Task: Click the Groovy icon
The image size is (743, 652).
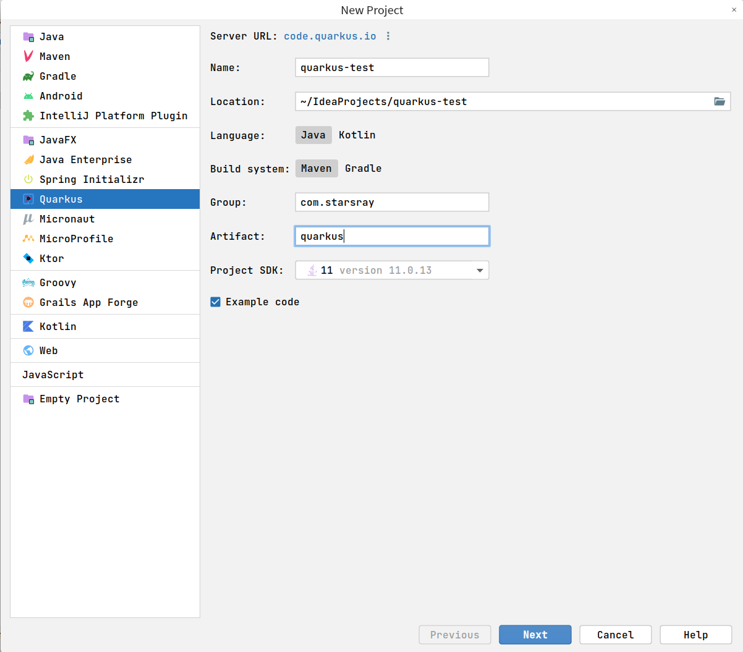Action: [x=28, y=282]
